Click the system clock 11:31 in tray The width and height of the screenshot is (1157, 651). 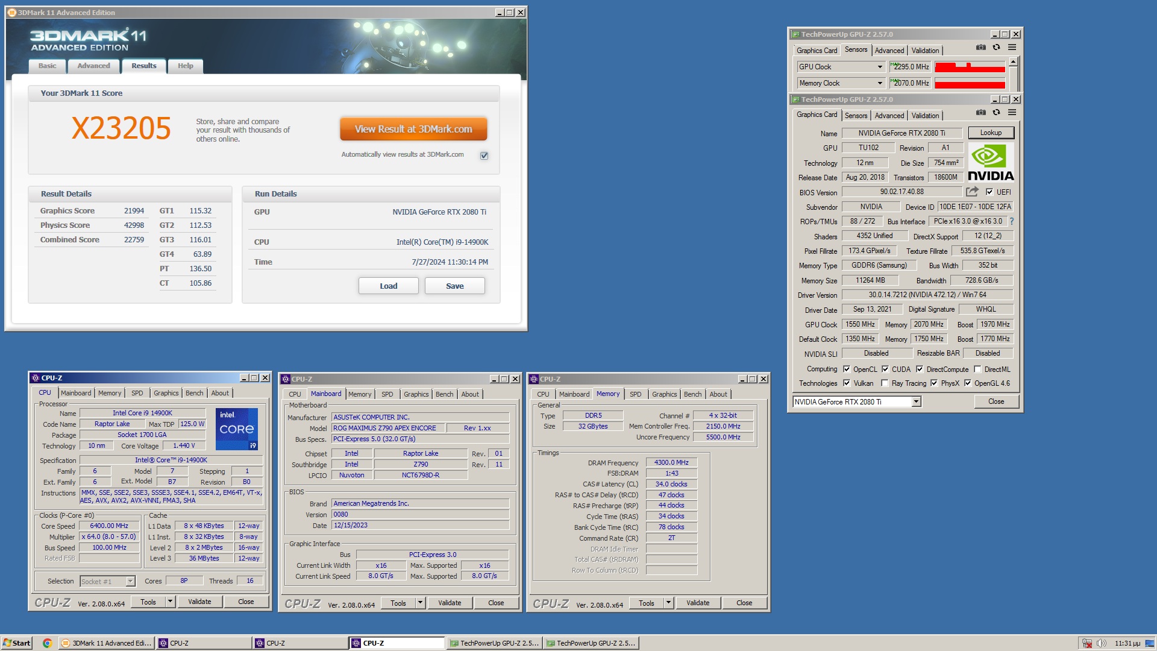pos(1127,643)
